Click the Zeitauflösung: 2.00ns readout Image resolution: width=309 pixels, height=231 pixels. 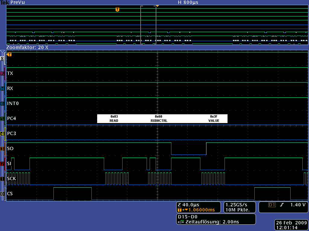coord(212,222)
